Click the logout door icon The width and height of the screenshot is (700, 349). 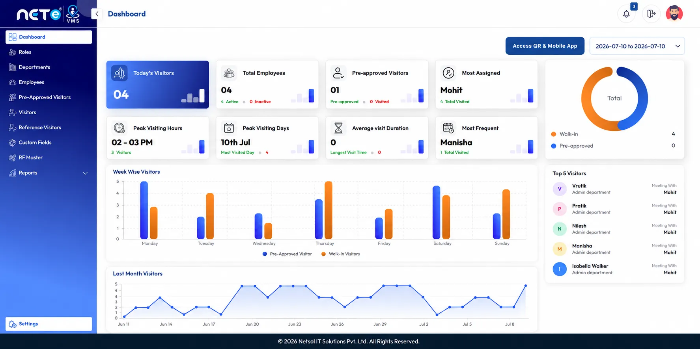[x=651, y=14]
